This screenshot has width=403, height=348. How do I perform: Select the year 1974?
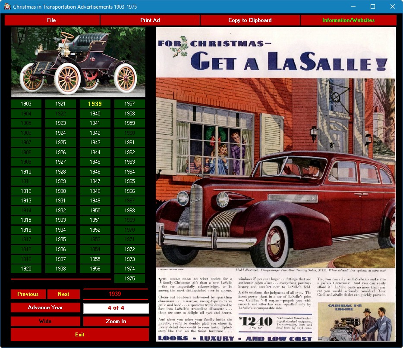(x=129, y=269)
